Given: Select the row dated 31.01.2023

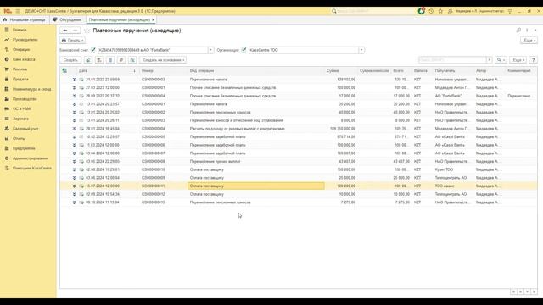Looking at the screenshot, I should coord(298,80).
